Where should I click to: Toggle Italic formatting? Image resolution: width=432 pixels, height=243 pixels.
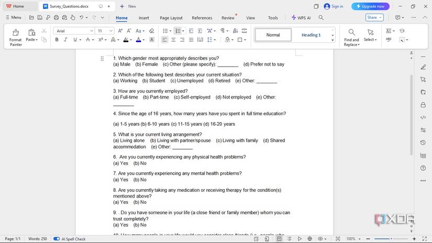[65, 40]
